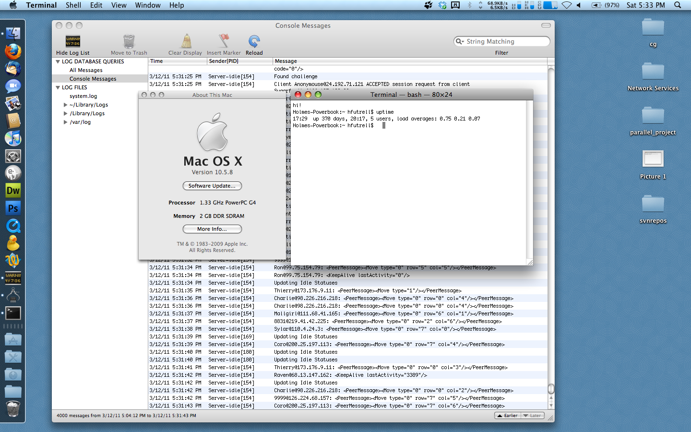Image resolution: width=691 pixels, height=432 pixels.
Task: Click the Console app icon in Dock
Action: [13, 278]
